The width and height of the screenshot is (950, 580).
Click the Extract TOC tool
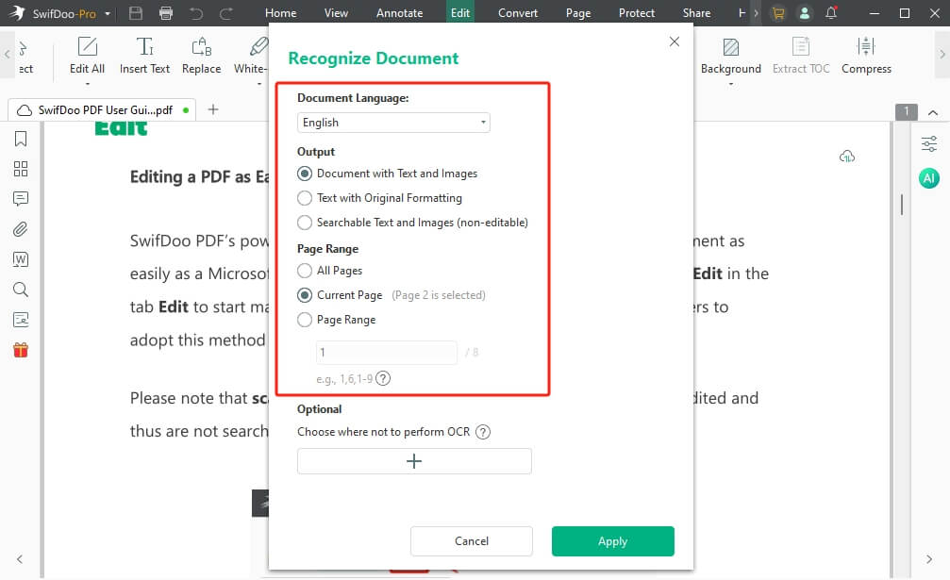point(801,55)
